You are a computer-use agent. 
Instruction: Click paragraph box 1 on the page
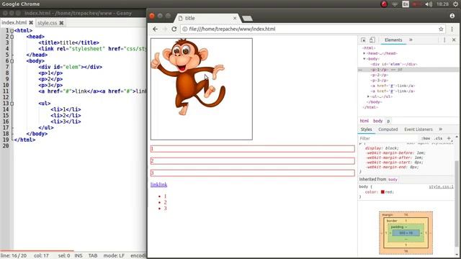(253, 149)
